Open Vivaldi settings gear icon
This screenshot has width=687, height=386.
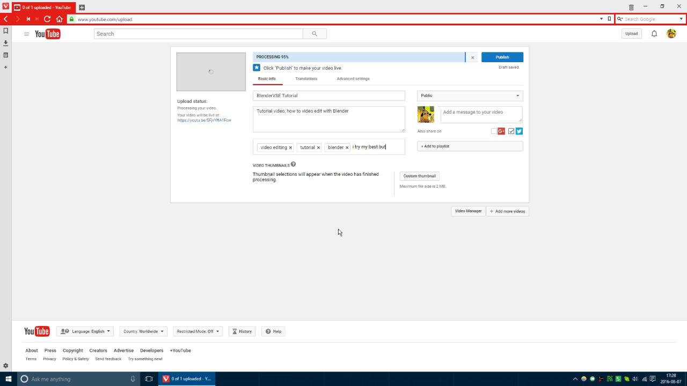click(5, 366)
